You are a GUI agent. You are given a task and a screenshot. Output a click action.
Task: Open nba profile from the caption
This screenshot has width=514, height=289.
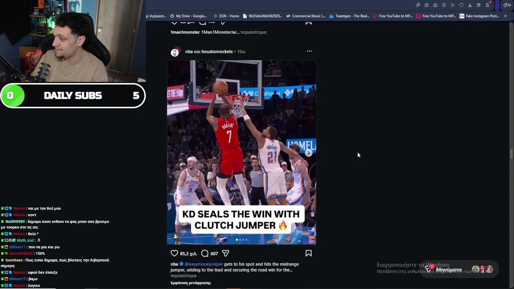point(174,264)
